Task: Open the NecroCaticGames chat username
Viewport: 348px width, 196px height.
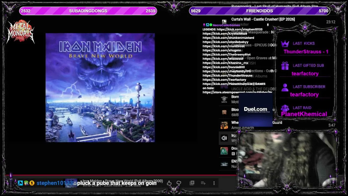Action: coord(226,25)
